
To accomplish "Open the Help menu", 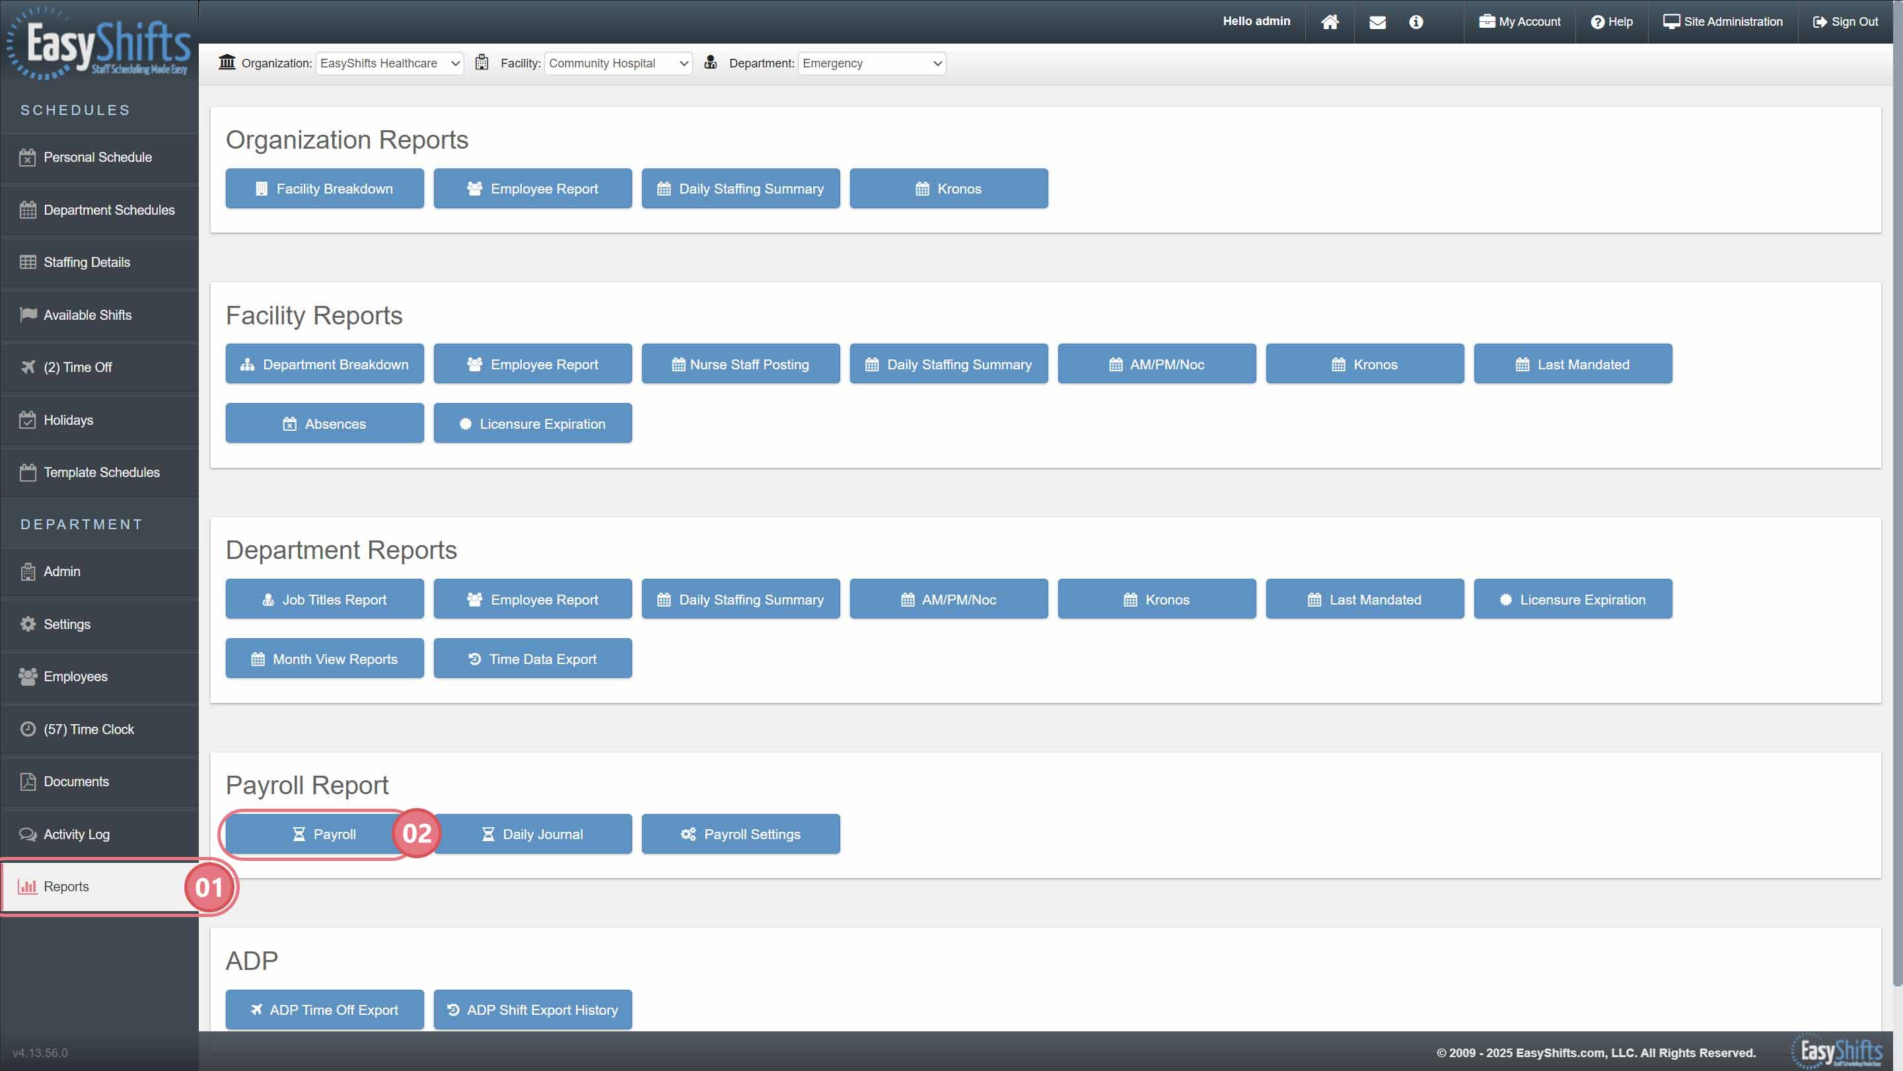I will [1611, 21].
